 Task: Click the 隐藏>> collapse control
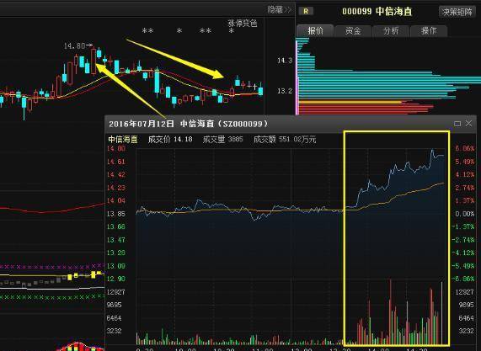279,9
